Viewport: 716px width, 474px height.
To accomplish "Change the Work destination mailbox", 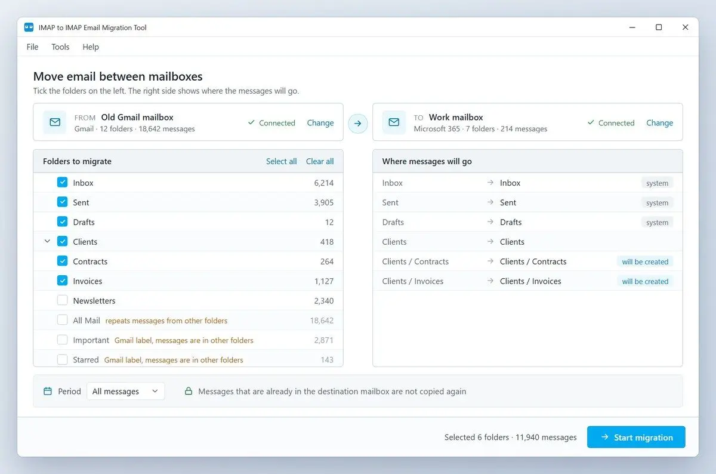I will click(x=659, y=123).
